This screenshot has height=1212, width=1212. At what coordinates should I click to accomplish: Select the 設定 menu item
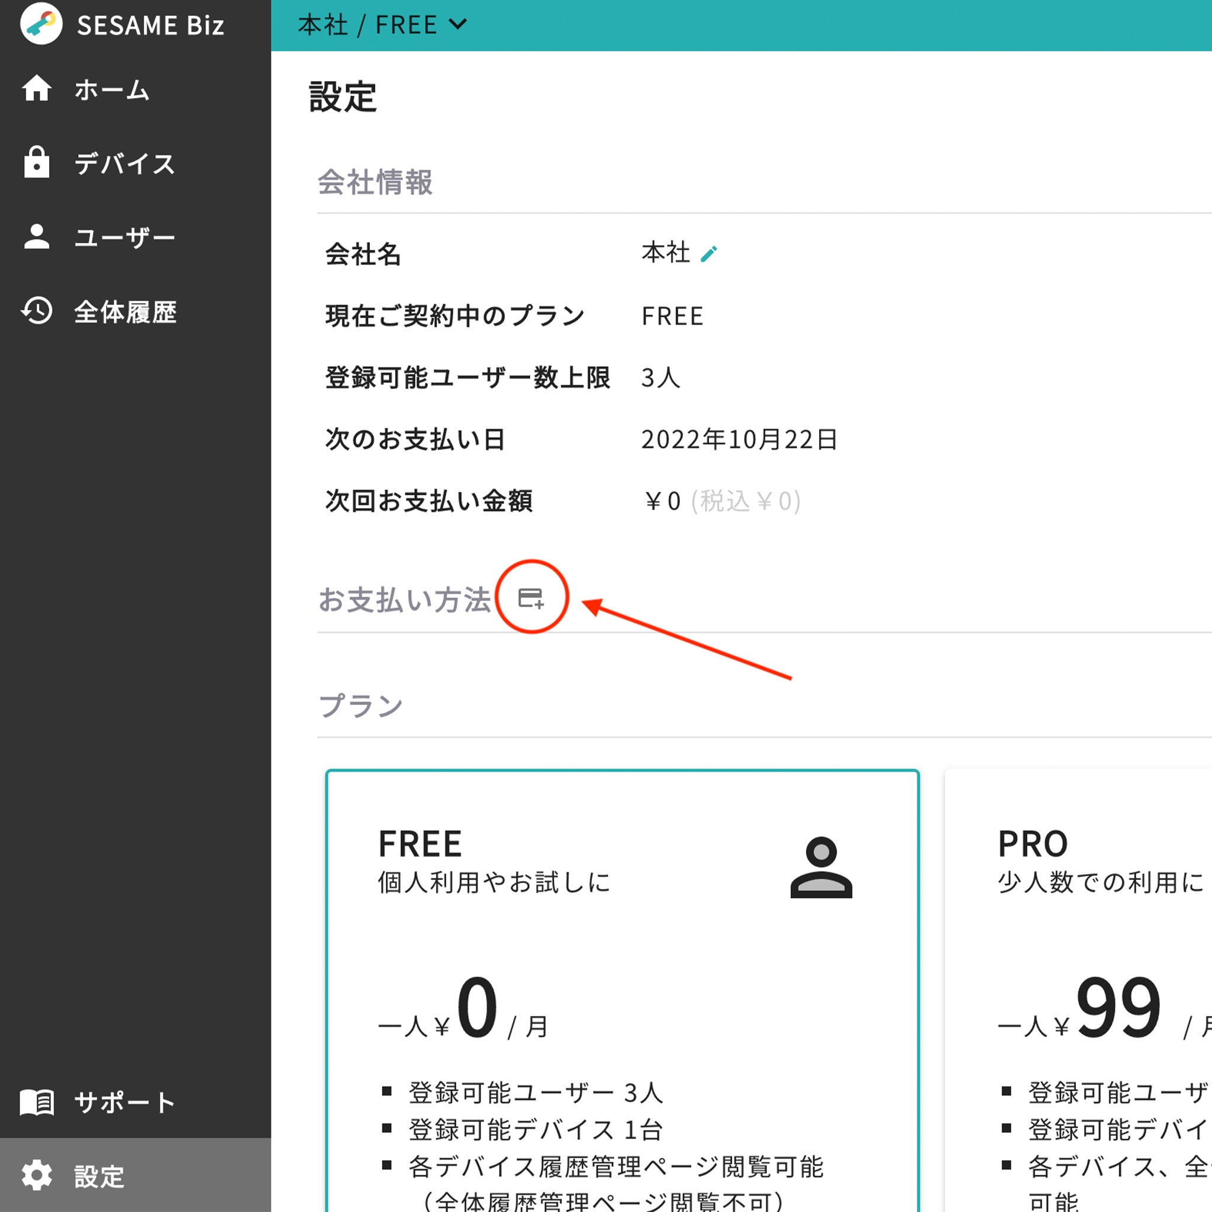click(x=136, y=1176)
